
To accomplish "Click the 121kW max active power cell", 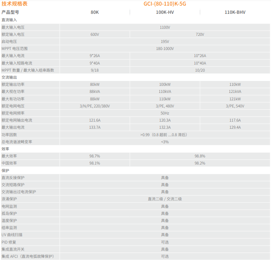I will (235, 99).
